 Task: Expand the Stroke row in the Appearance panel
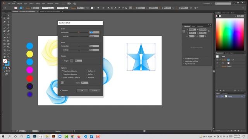click(220, 60)
